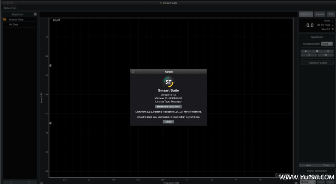Image resolution: width=336 pixels, height=184 pixels.
Task: Click Close button in About dialog
Action: point(169,121)
